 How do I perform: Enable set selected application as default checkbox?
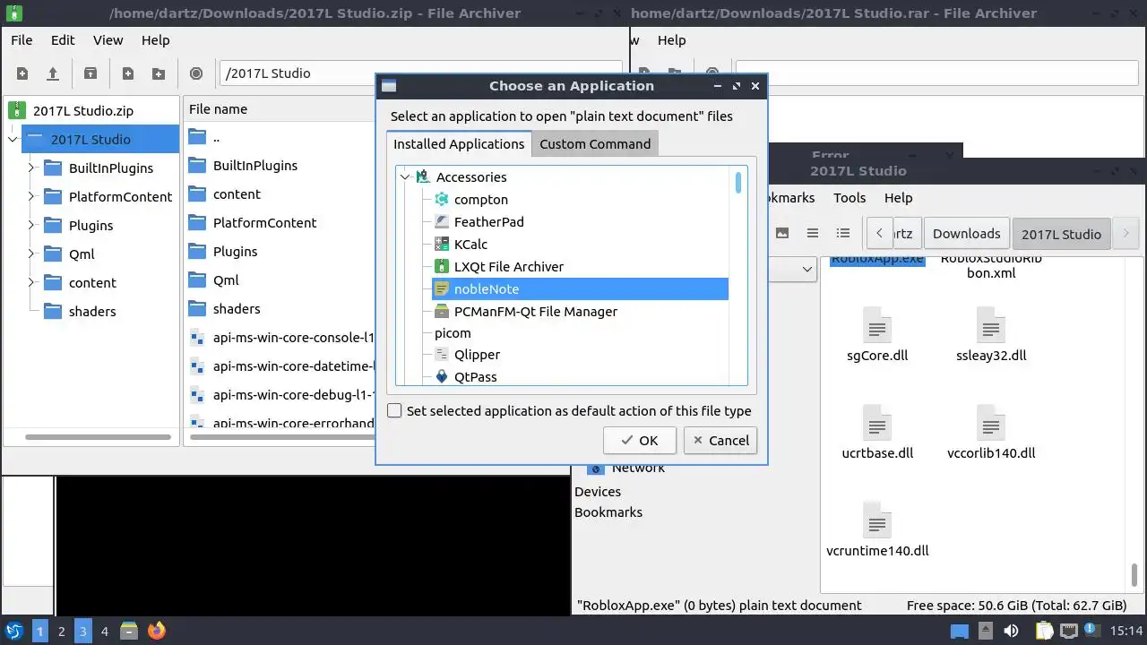point(394,410)
